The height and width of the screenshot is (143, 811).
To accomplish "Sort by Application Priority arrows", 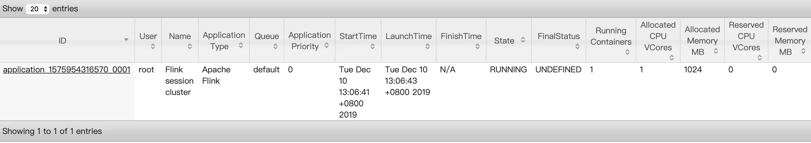I will [327, 45].
